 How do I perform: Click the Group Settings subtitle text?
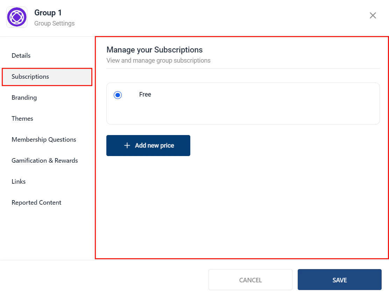point(54,23)
